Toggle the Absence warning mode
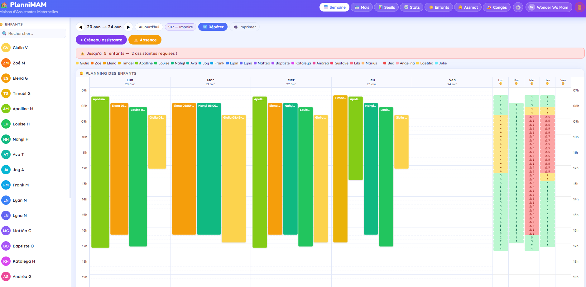Image resolution: width=586 pixels, height=287 pixels. [x=145, y=40]
